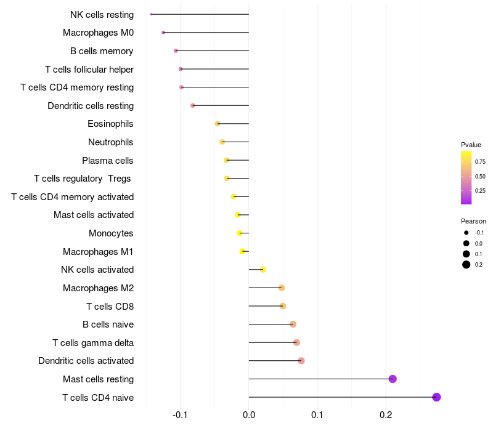Image resolution: width=493 pixels, height=431 pixels.
Task: Select the B cells memory axis label
Action: (102, 51)
